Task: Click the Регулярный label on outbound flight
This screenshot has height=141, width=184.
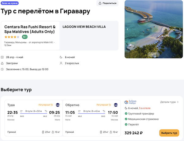Action: [x=45, y=105]
